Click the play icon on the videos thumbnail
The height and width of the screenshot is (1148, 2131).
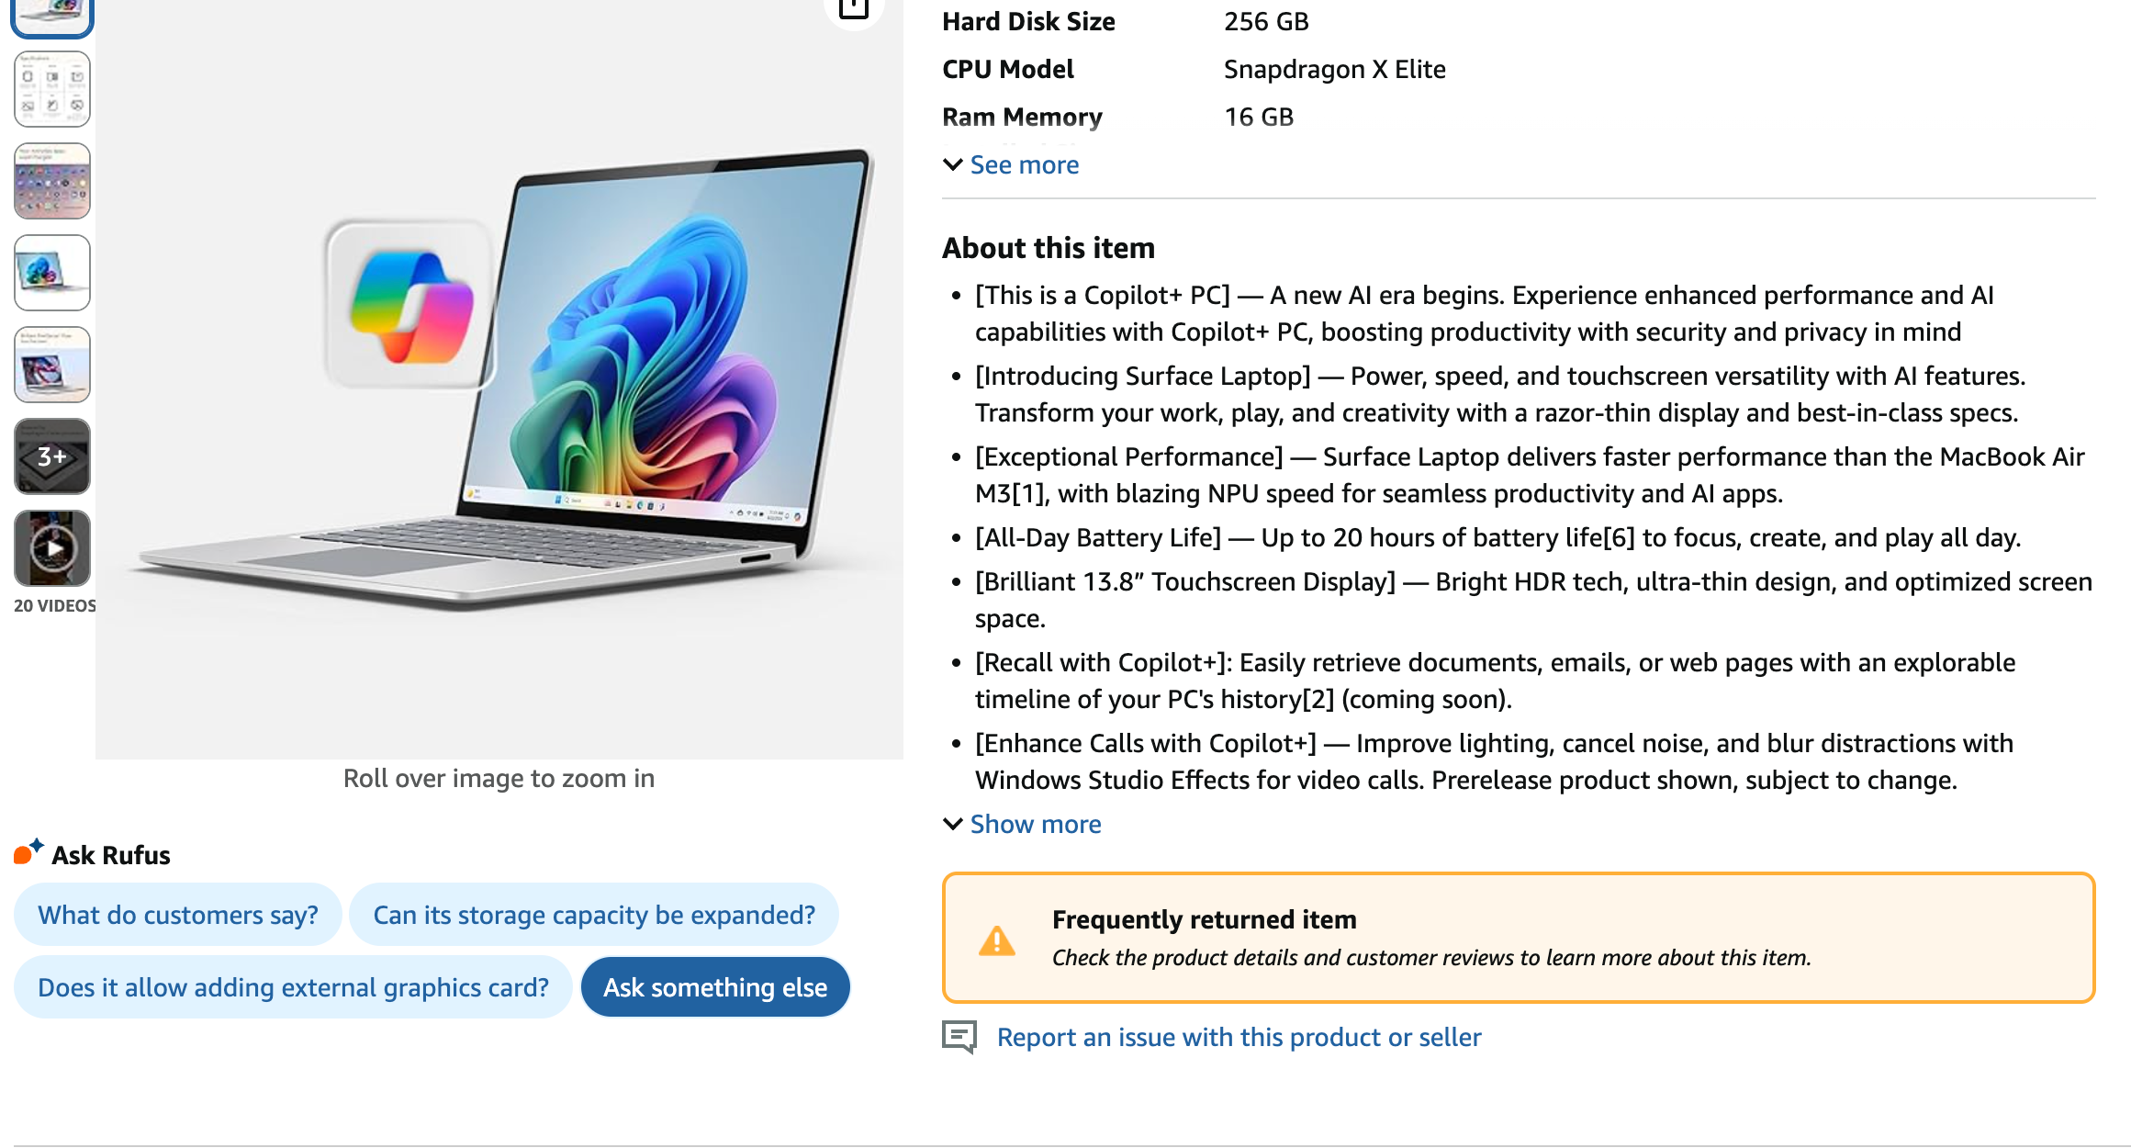(x=52, y=548)
